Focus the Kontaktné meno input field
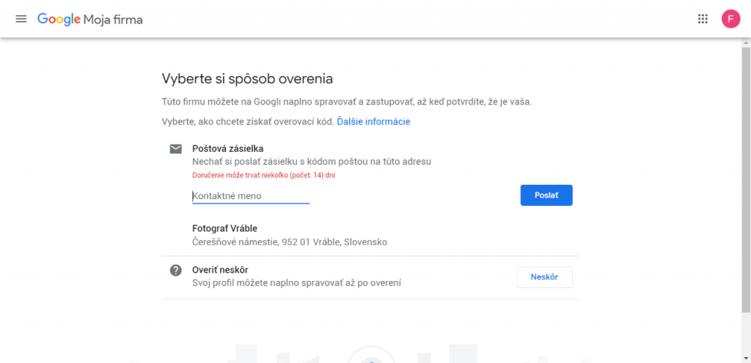Viewport: 751px width, 363px height. click(x=251, y=196)
